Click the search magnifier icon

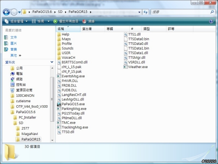pyautogui.click(x=212, y=12)
